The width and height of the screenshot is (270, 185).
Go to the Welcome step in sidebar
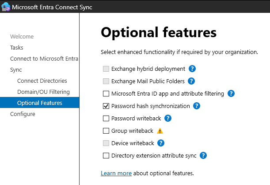coord(22,36)
